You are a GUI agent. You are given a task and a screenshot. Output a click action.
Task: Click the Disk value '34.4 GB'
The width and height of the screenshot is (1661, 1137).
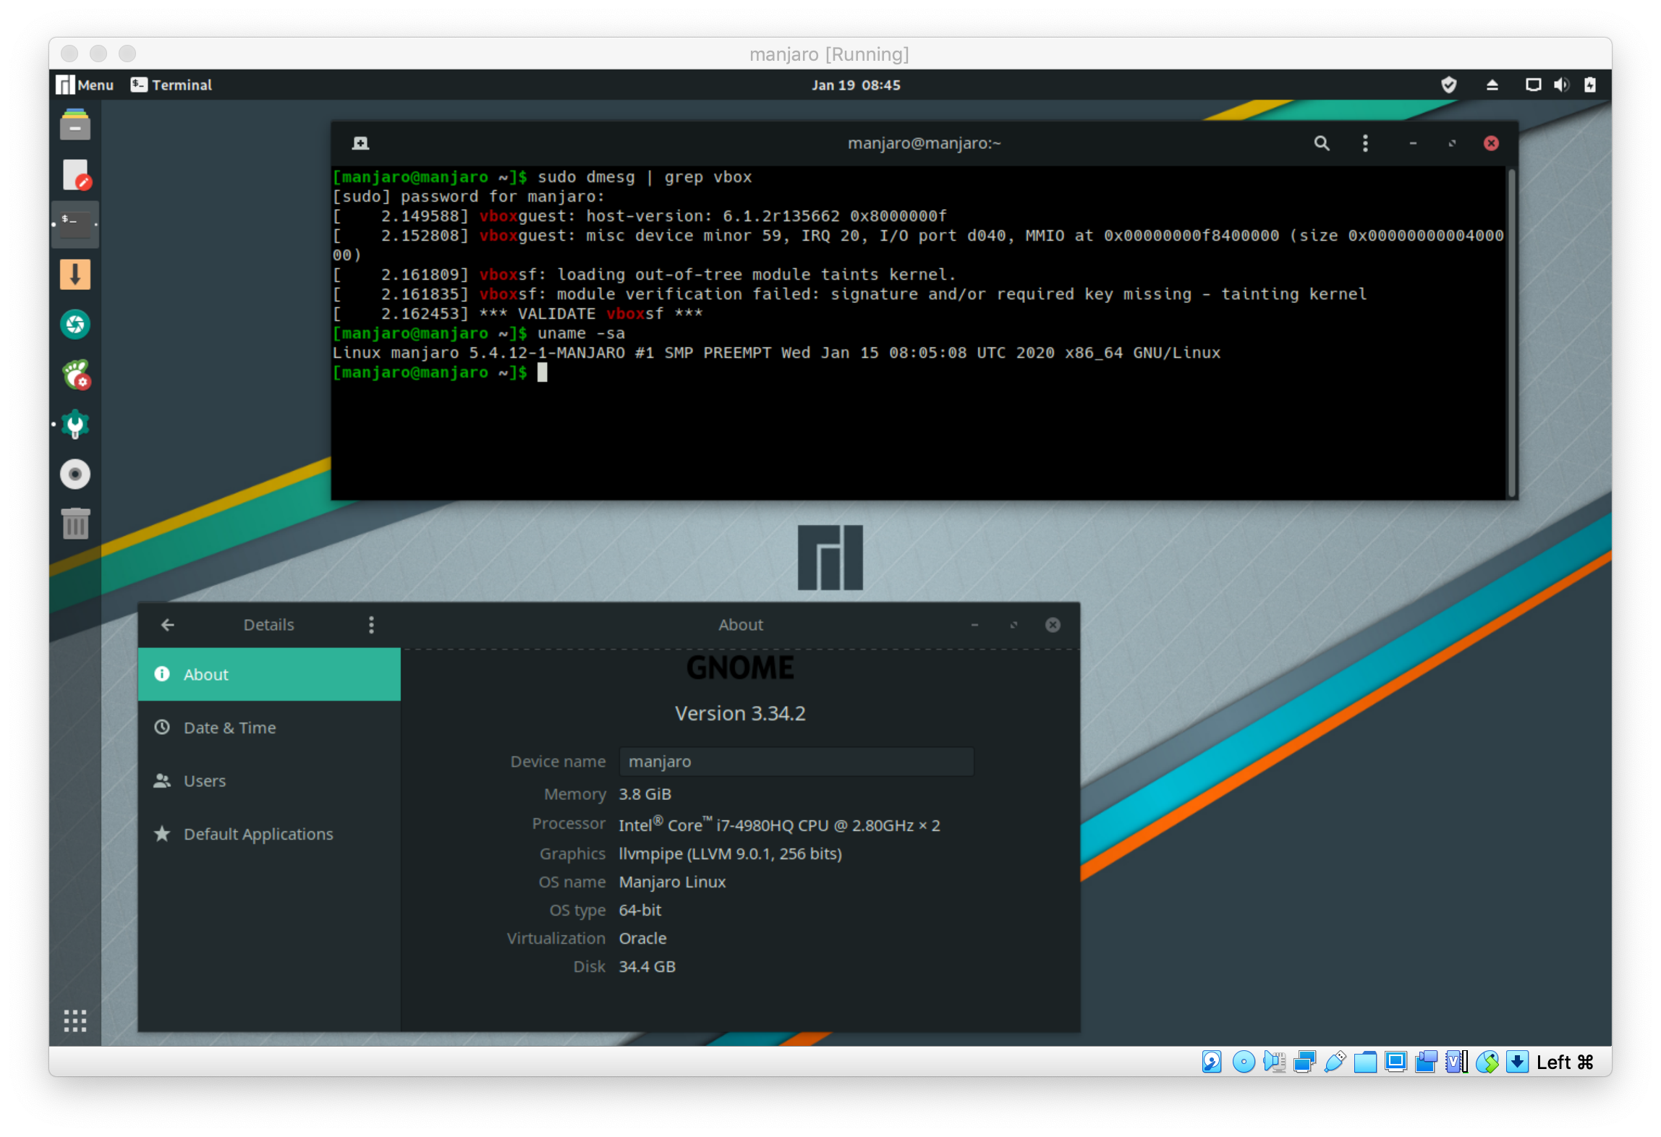(647, 966)
